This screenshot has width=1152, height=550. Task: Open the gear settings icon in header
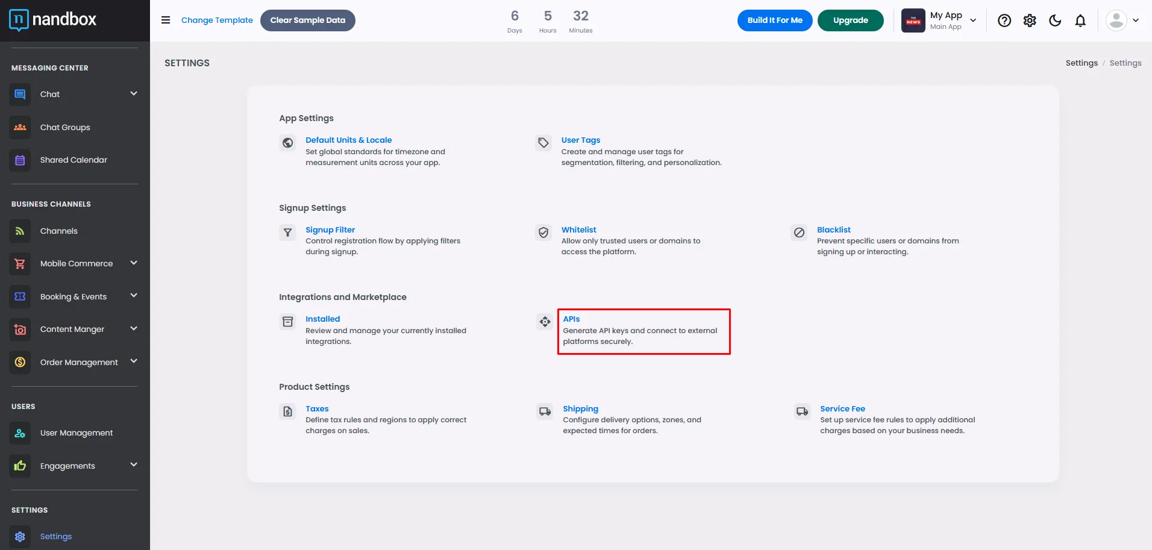point(1030,20)
